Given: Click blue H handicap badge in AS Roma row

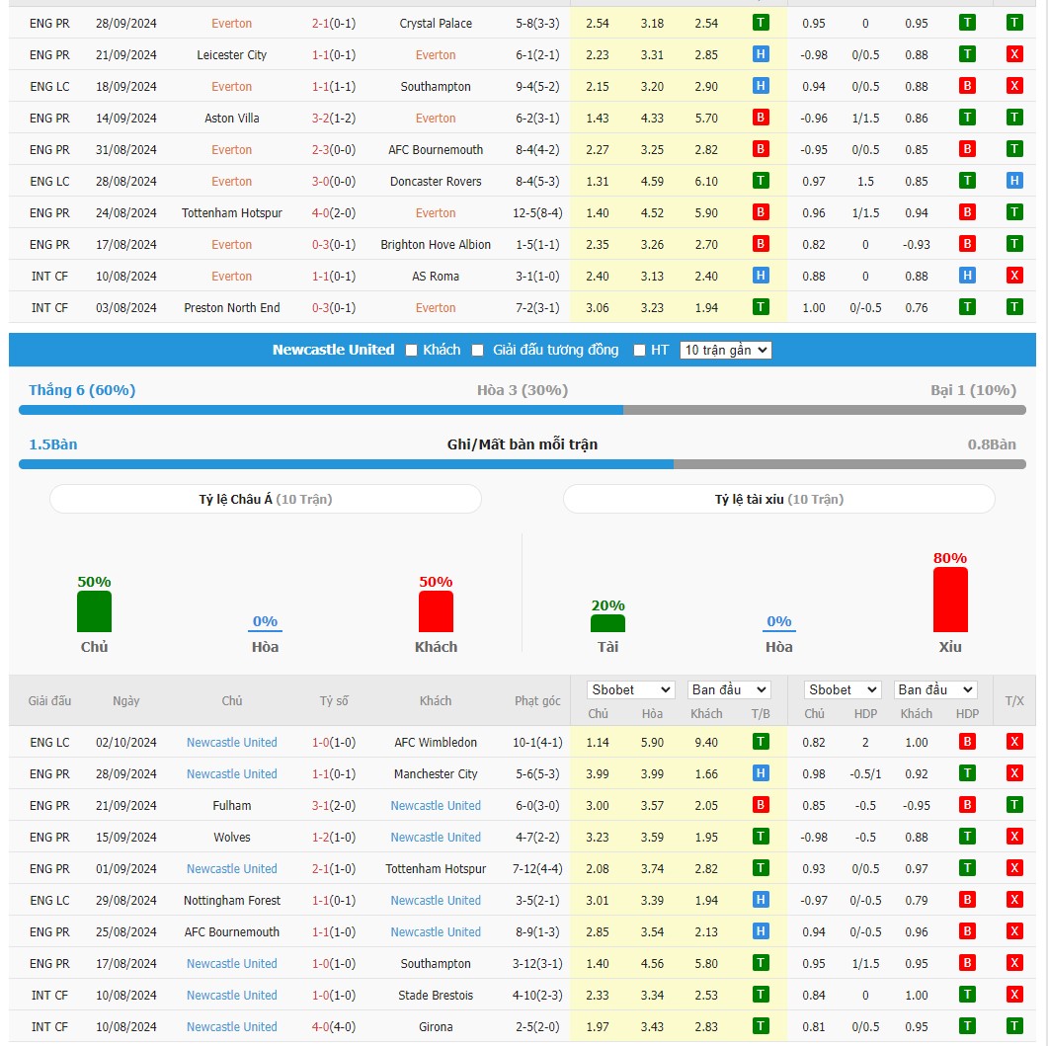Looking at the screenshot, I should (967, 276).
